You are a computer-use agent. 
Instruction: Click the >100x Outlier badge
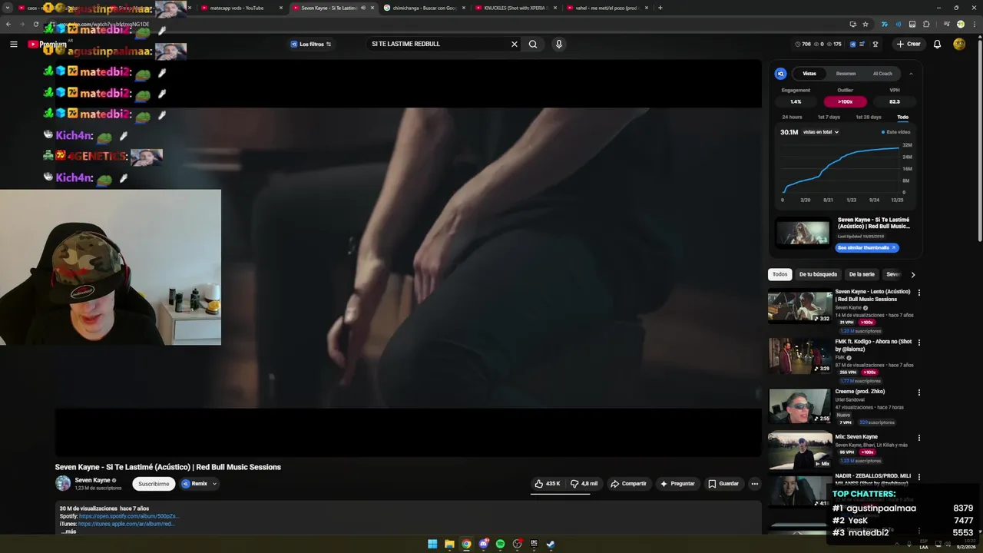845,101
